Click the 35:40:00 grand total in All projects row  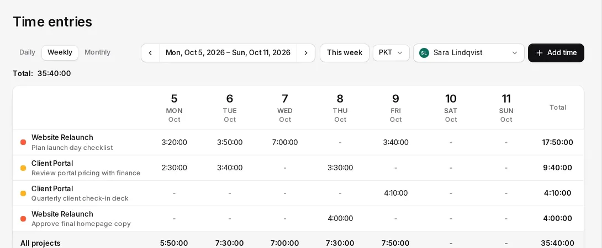(x=557, y=243)
